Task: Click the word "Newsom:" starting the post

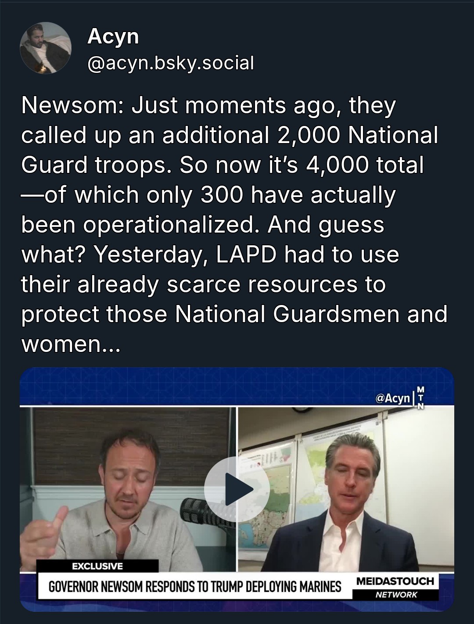Action: pyautogui.click(x=71, y=106)
